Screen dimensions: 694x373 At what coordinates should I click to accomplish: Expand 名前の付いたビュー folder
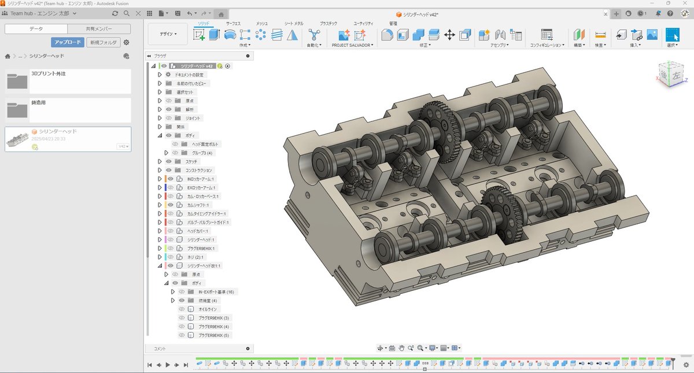[160, 83]
